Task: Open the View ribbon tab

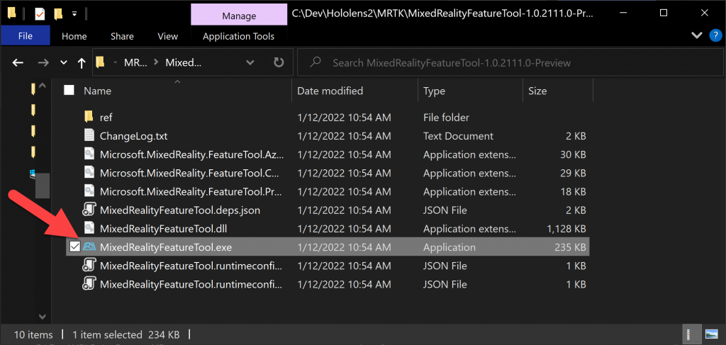Action: (x=167, y=36)
